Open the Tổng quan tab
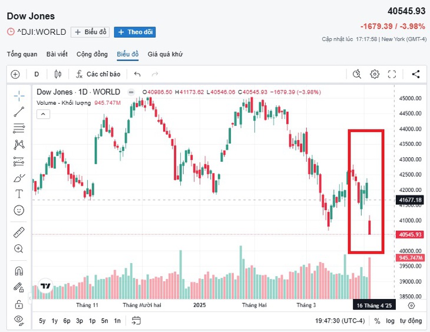430x332 pixels. (22, 54)
